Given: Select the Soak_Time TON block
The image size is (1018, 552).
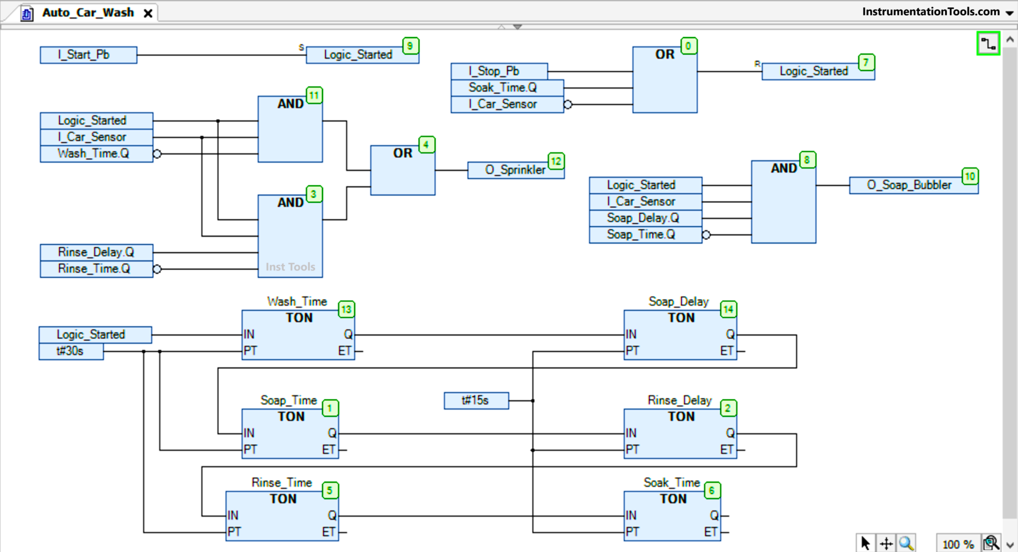Looking at the screenshot, I should click(673, 516).
